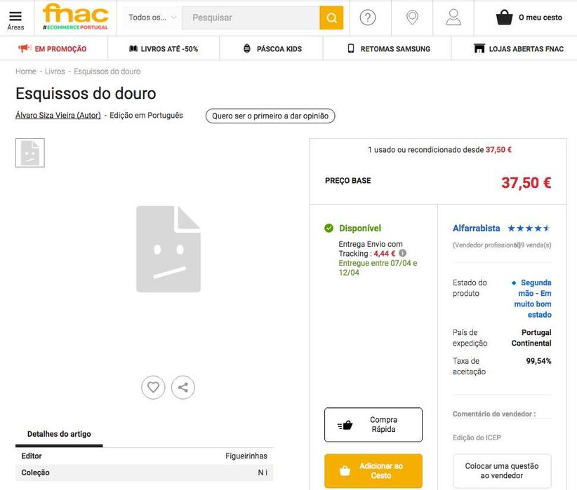The image size is (577, 490).
Task: Open the 'Em Promoção' menu item
Action: [53, 49]
